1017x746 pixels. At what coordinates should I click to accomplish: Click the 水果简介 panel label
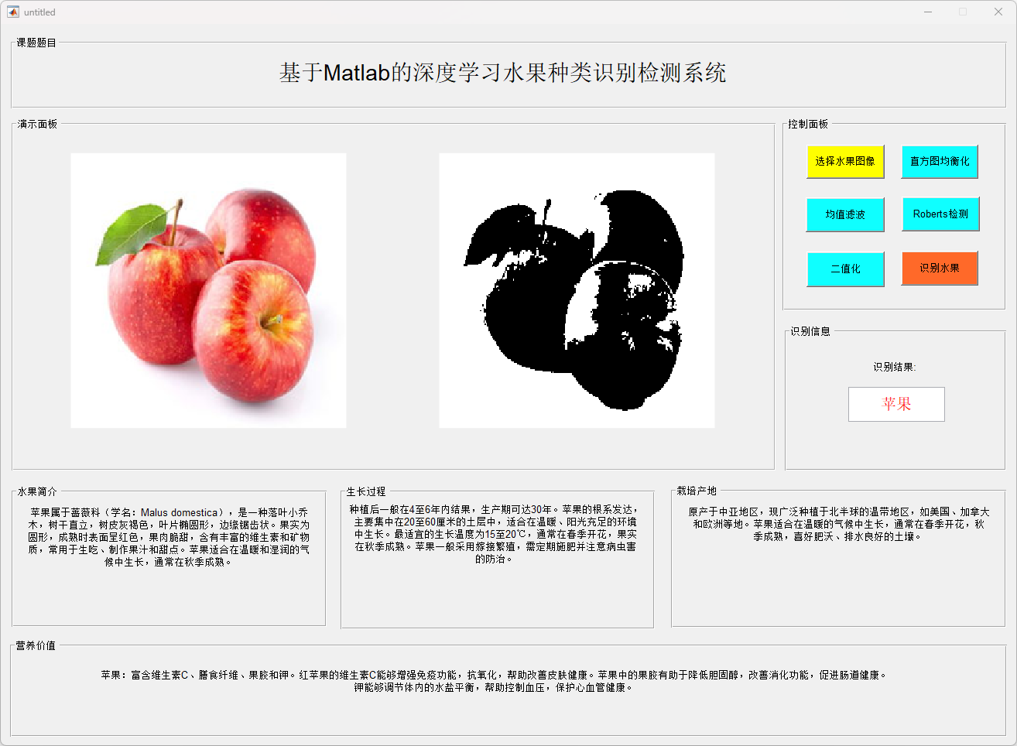tap(37, 491)
